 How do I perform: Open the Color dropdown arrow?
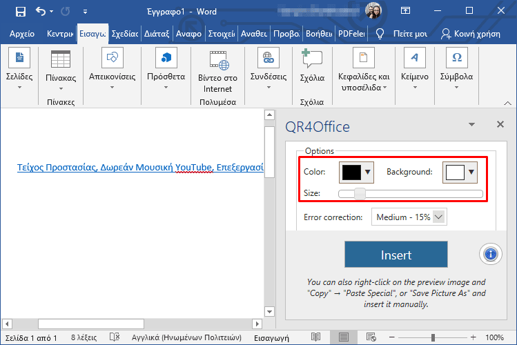pyautogui.click(x=368, y=172)
